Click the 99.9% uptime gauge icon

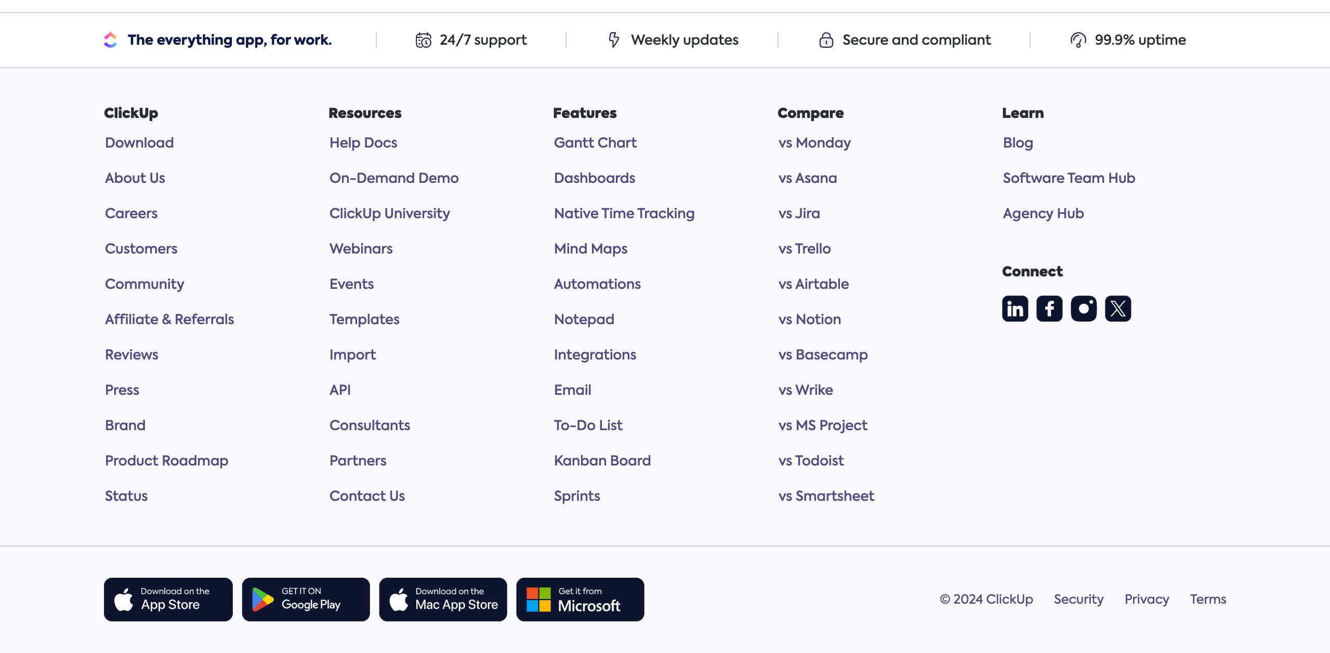[1078, 40]
